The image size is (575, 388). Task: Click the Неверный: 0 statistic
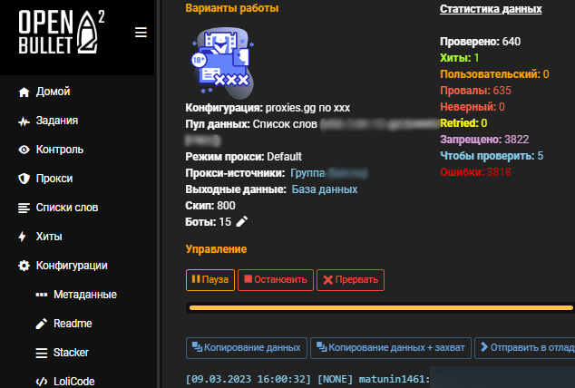tap(473, 107)
